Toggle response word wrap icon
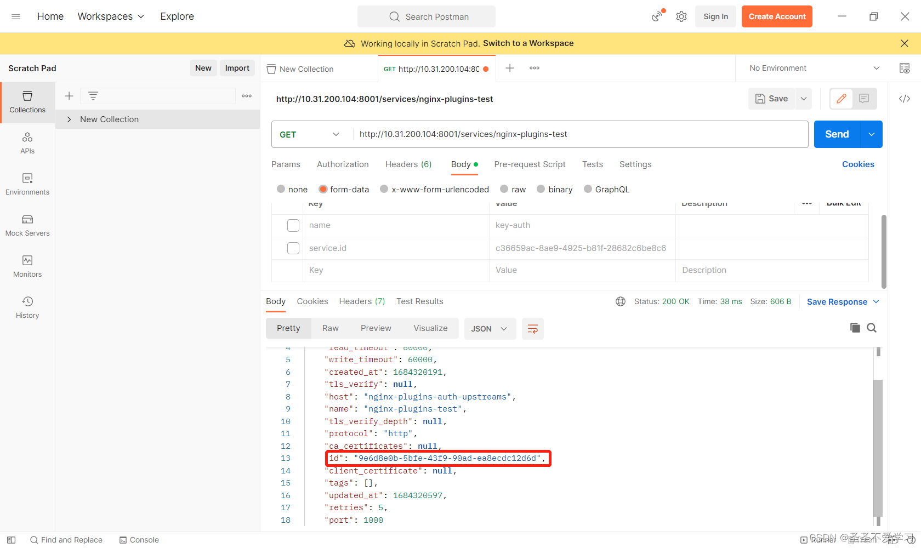The image size is (921, 548). [x=533, y=329]
